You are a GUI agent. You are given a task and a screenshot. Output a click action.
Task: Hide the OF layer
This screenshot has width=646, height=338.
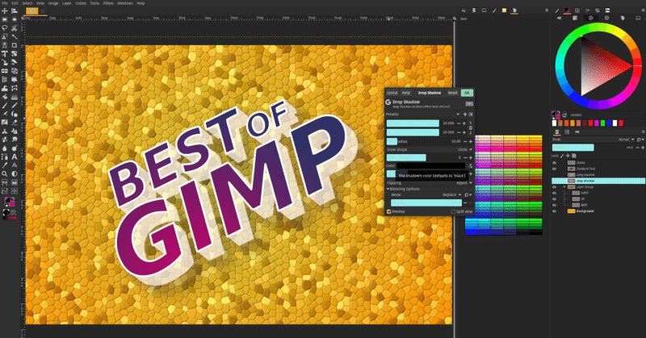(x=554, y=199)
